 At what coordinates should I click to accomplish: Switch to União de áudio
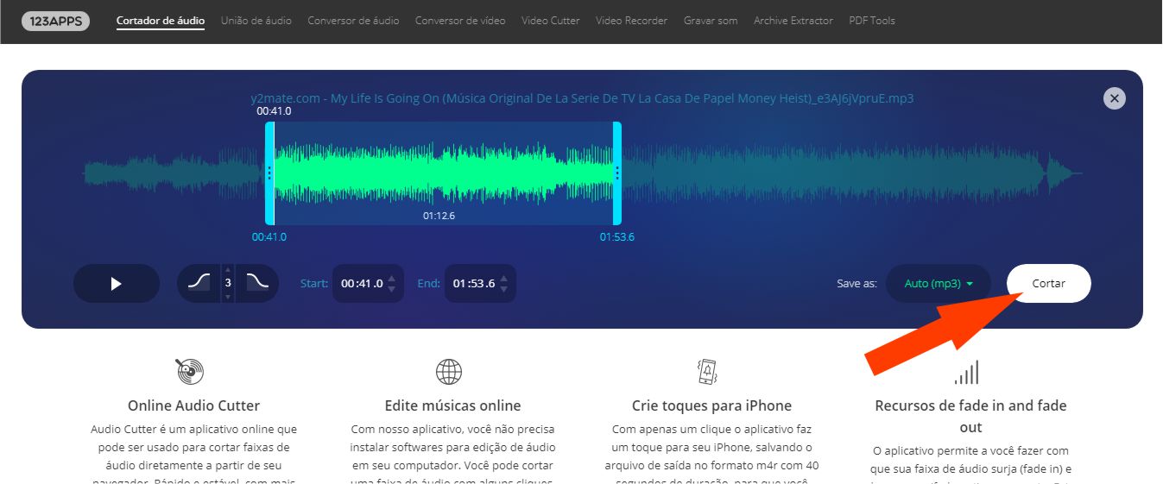256,20
